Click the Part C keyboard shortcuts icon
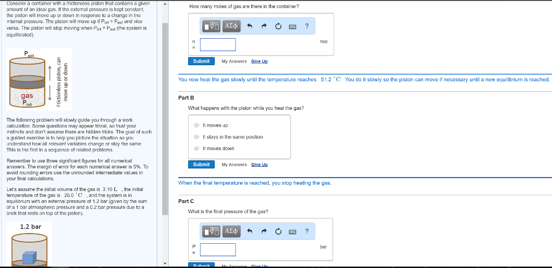 coord(293,231)
